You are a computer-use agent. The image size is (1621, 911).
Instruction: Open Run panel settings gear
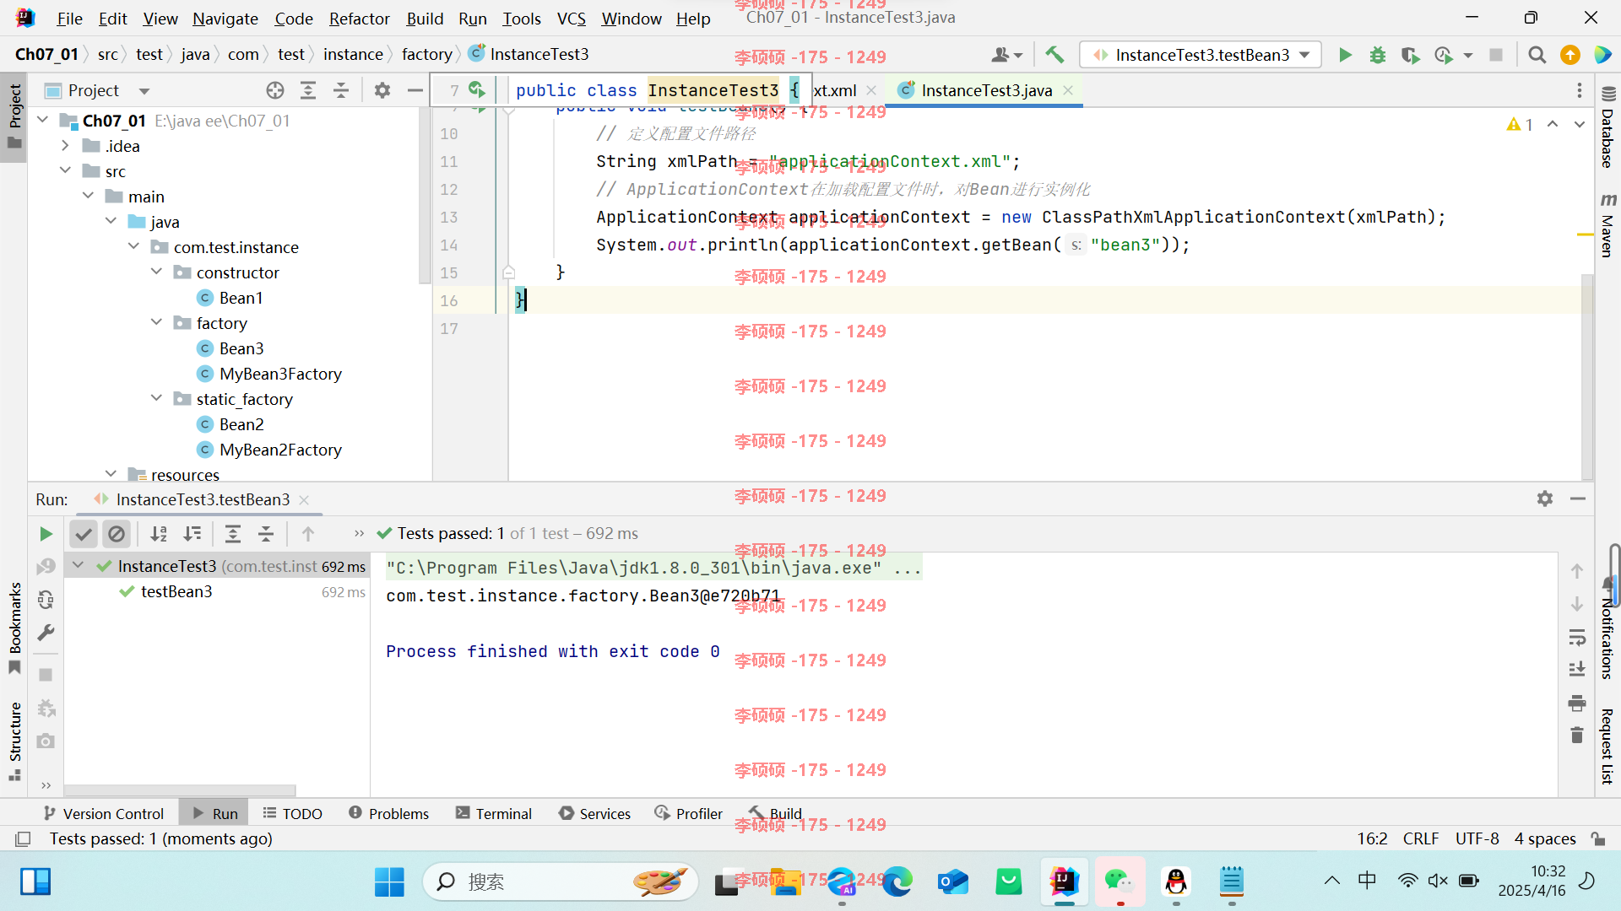pyautogui.click(x=1545, y=499)
